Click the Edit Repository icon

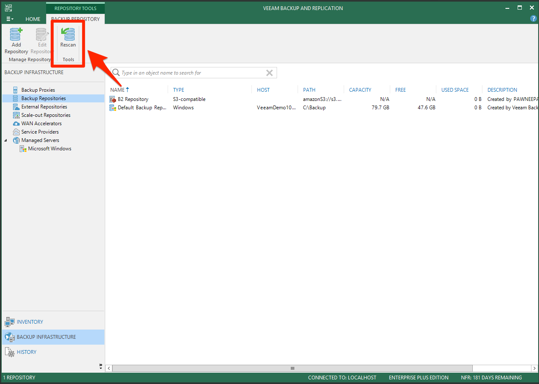[42, 34]
